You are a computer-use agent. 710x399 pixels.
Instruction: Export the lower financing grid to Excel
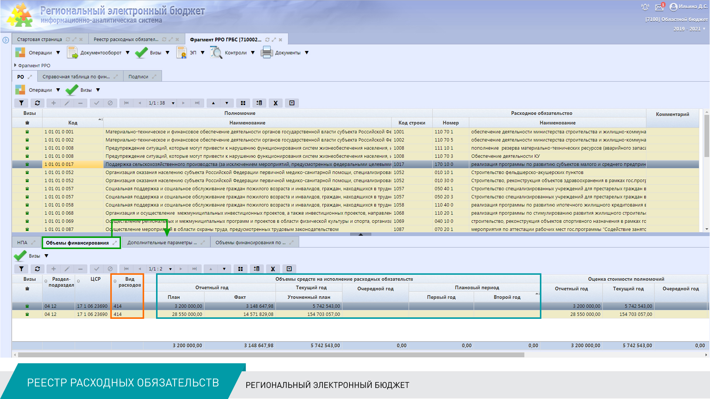click(x=273, y=269)
